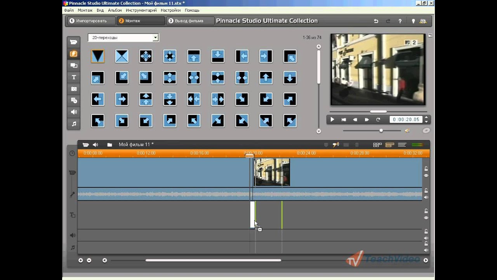Jump to the start of the movie

click(x=344, y=120)
